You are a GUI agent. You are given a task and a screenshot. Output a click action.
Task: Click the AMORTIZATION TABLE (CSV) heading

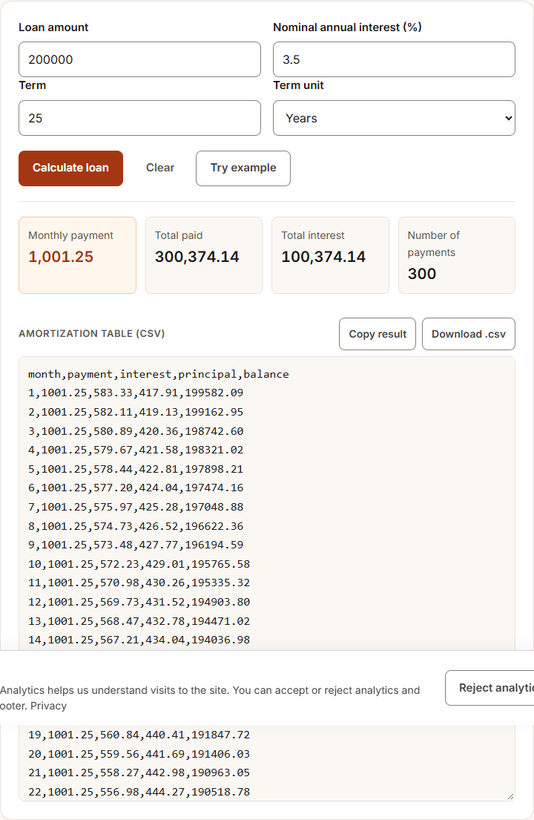point(91,334)
